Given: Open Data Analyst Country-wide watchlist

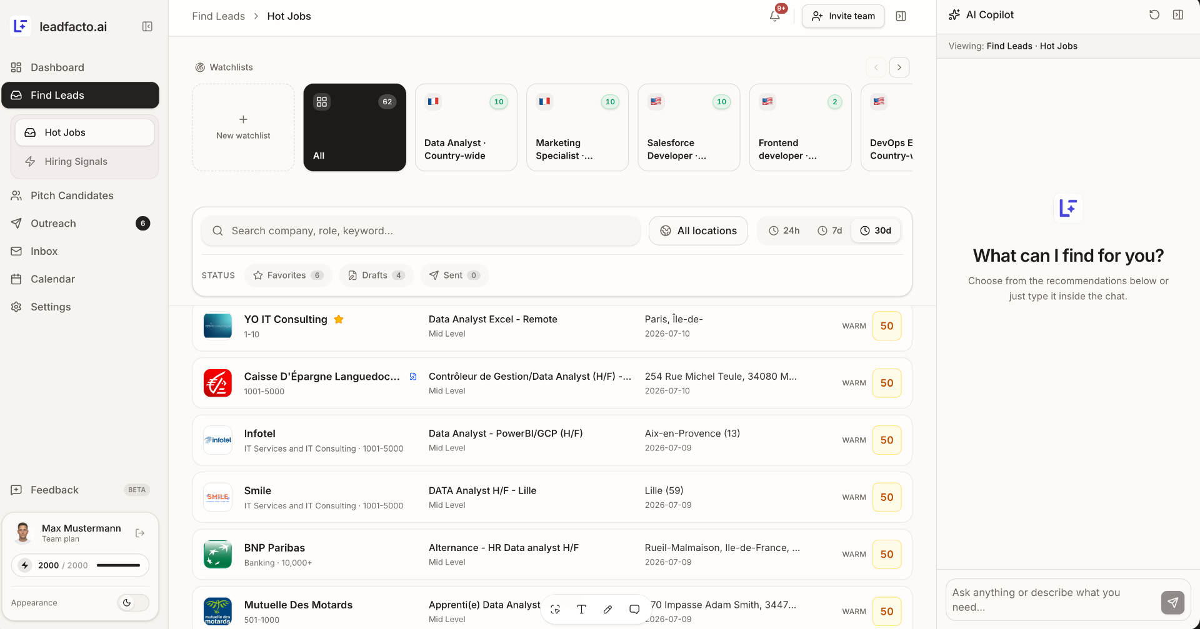Looking at the screenshot, I should click(x=466, y=127).
